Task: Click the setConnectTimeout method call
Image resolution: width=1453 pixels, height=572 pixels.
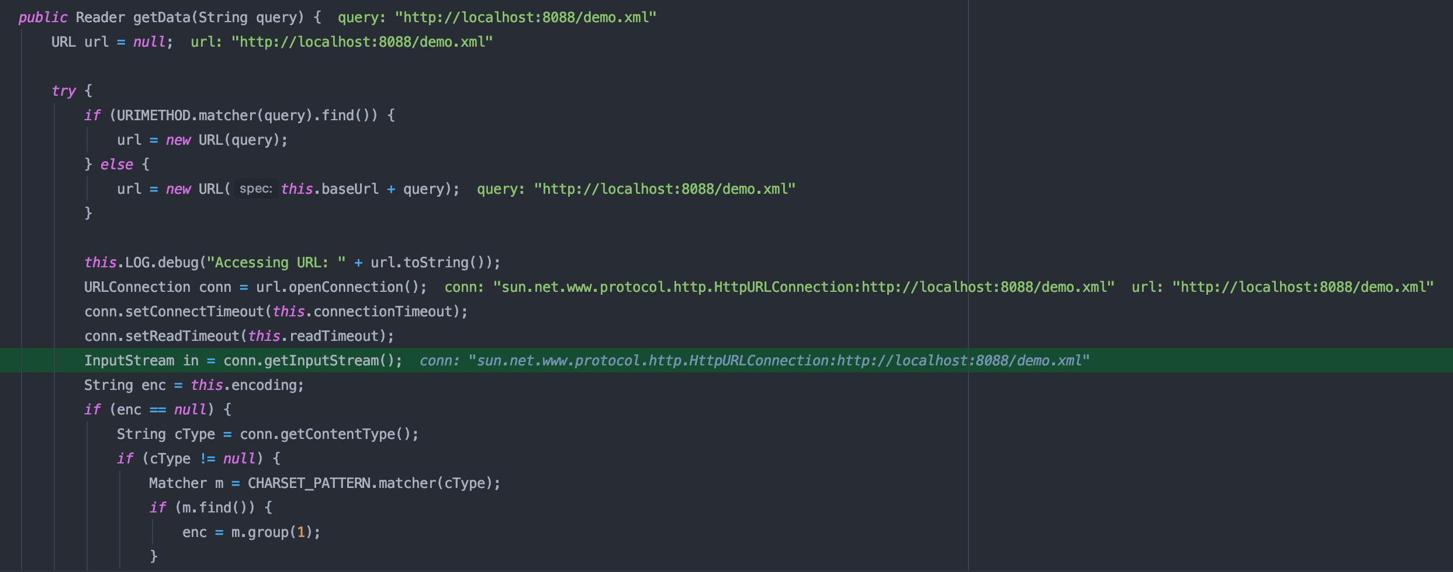Action: 194,312
